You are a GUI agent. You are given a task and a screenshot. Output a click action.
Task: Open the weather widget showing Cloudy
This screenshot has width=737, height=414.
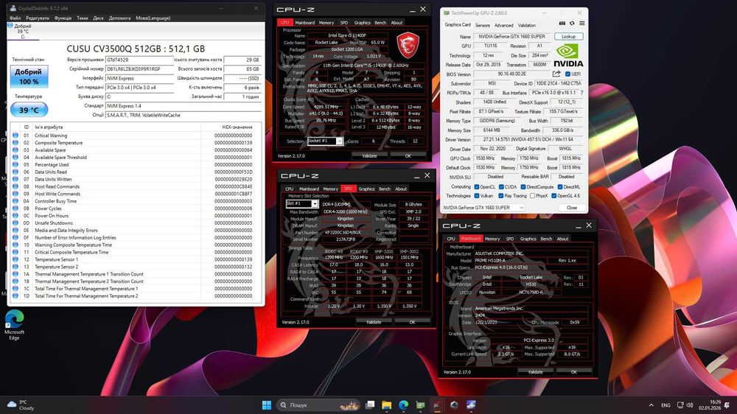[x=20, y=404]
